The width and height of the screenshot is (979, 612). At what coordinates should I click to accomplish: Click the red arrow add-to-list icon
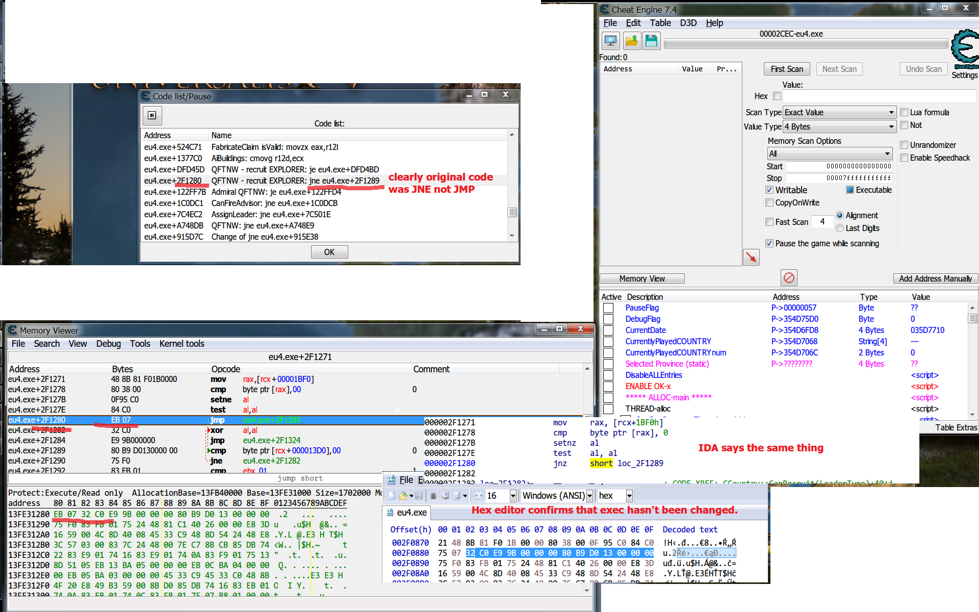751,257
